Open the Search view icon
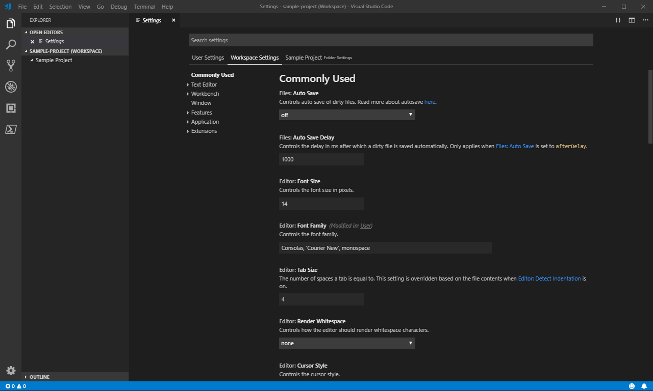This screenshot has height=391, width=653. click(x=11, y=45)
